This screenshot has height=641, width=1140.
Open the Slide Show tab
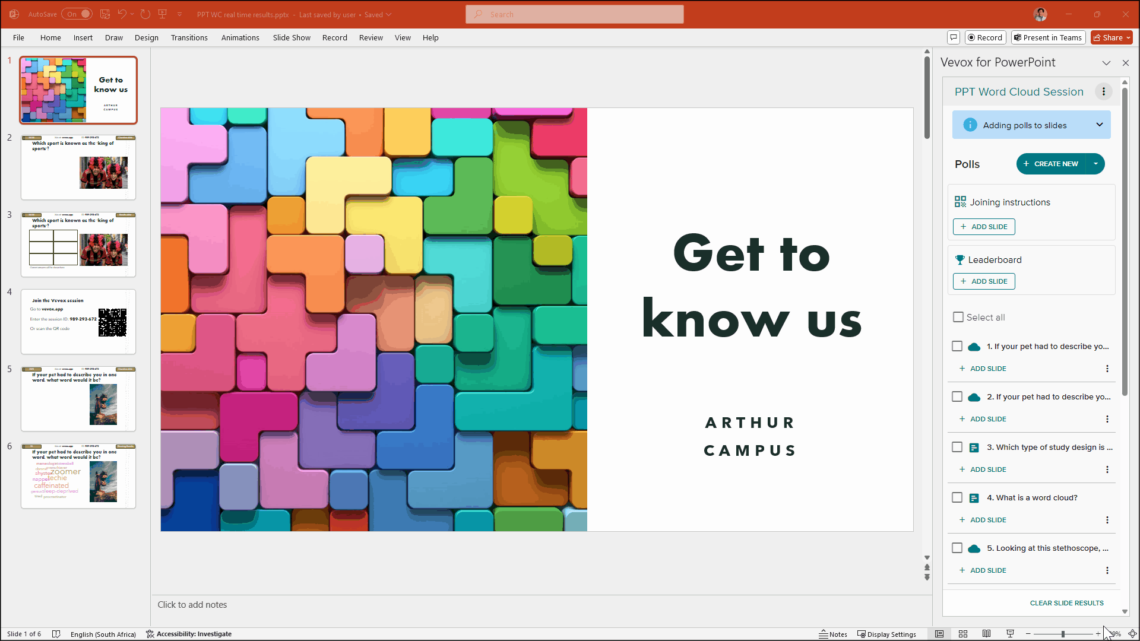(292, 37)
